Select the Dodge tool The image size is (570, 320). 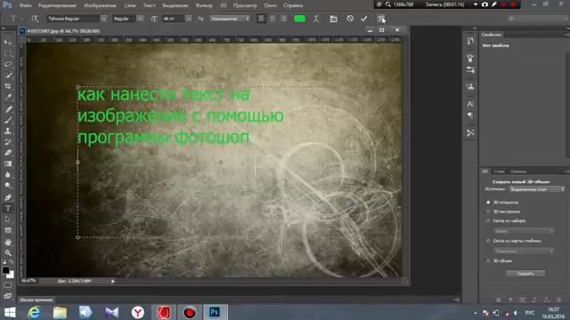click(x=8, y=186)
